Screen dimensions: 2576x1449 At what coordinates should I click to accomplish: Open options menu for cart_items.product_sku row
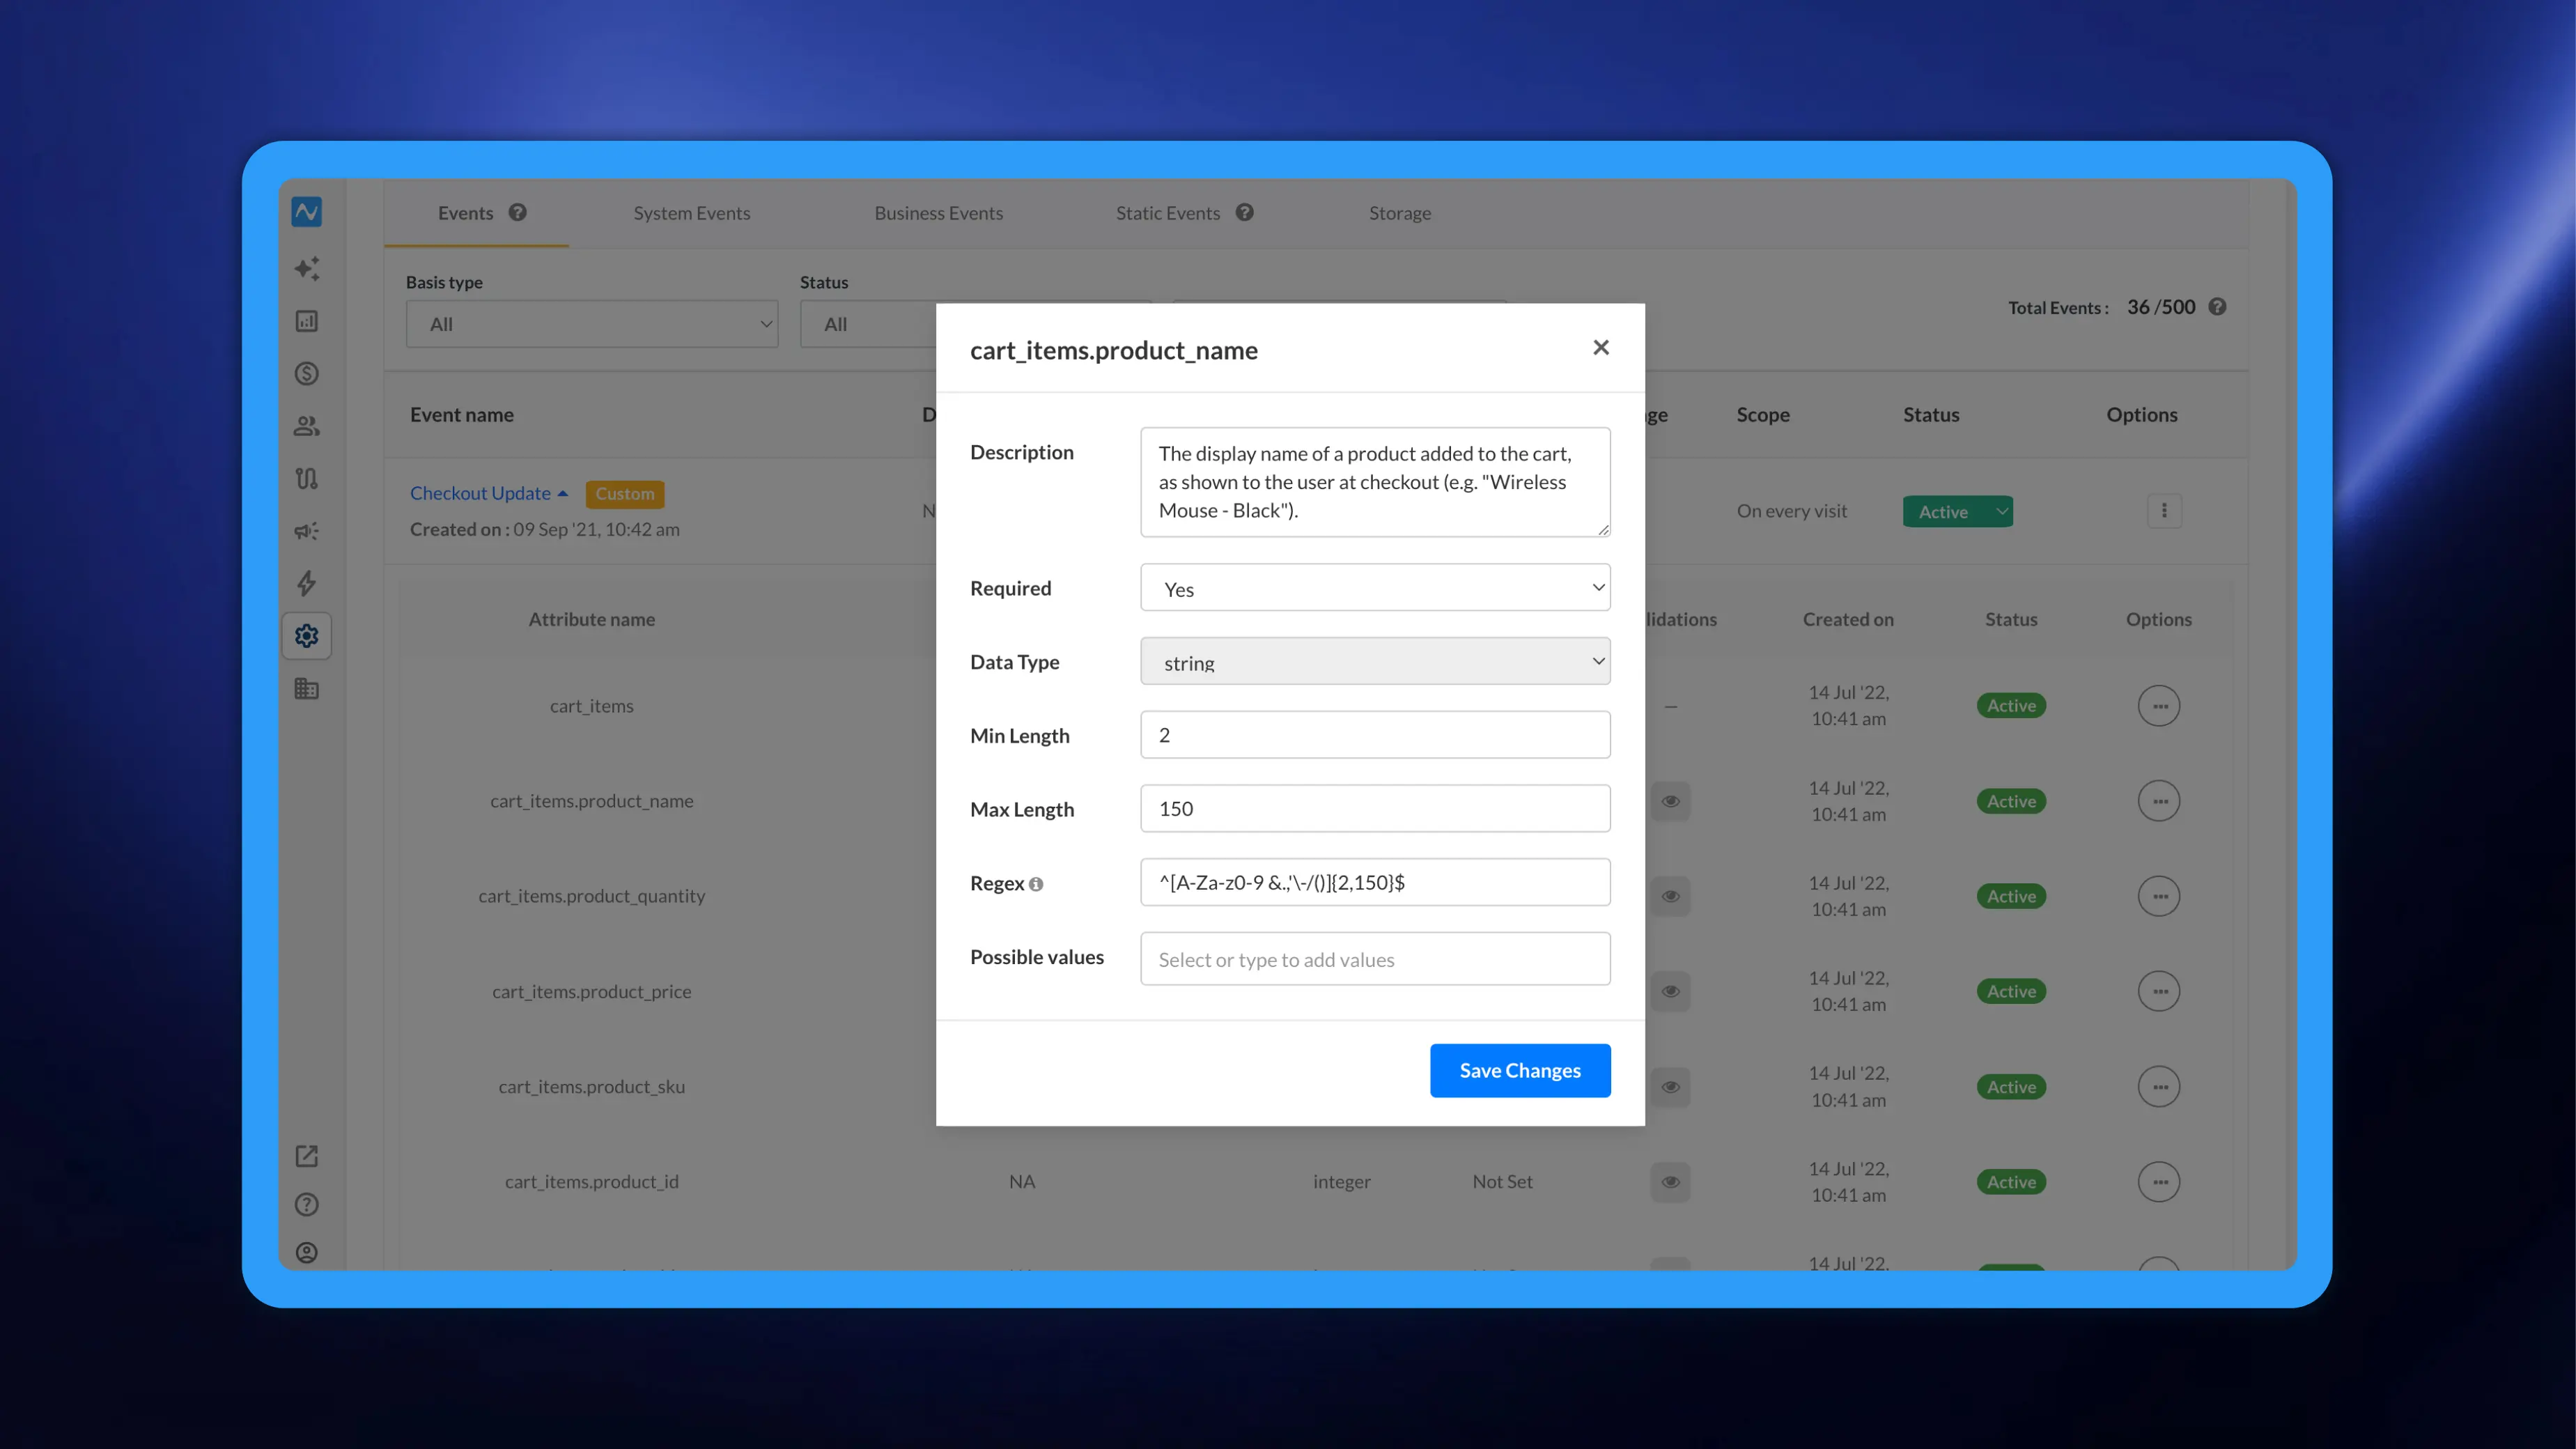click(x=2159, y=1087)
